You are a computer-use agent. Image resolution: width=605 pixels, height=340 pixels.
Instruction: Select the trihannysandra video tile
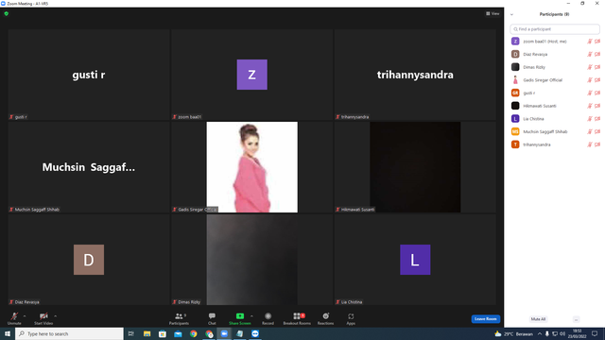click(415, 75)
